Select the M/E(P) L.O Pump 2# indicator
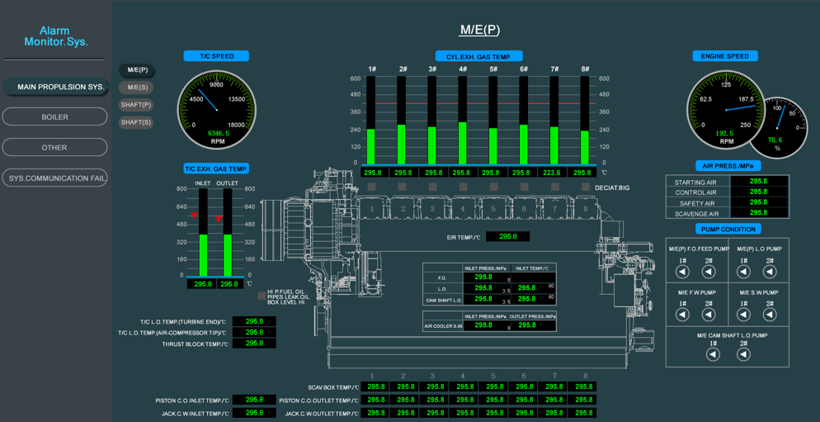Screen dimensions: 820x422 pyautogui.click(x=770, y=272)
